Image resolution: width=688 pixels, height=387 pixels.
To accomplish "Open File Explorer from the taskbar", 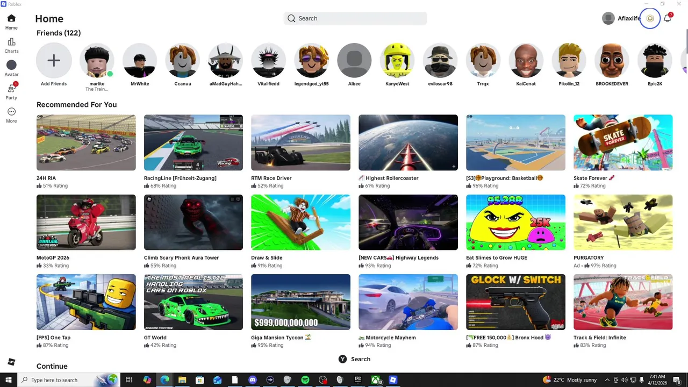I will coord(182,380).
